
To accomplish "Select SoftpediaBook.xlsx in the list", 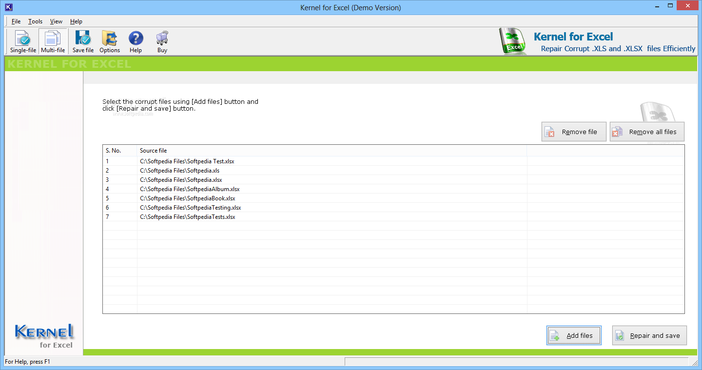I will point(393,198).
